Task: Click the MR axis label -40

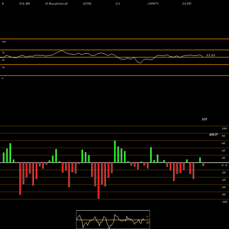Action: 224,180
